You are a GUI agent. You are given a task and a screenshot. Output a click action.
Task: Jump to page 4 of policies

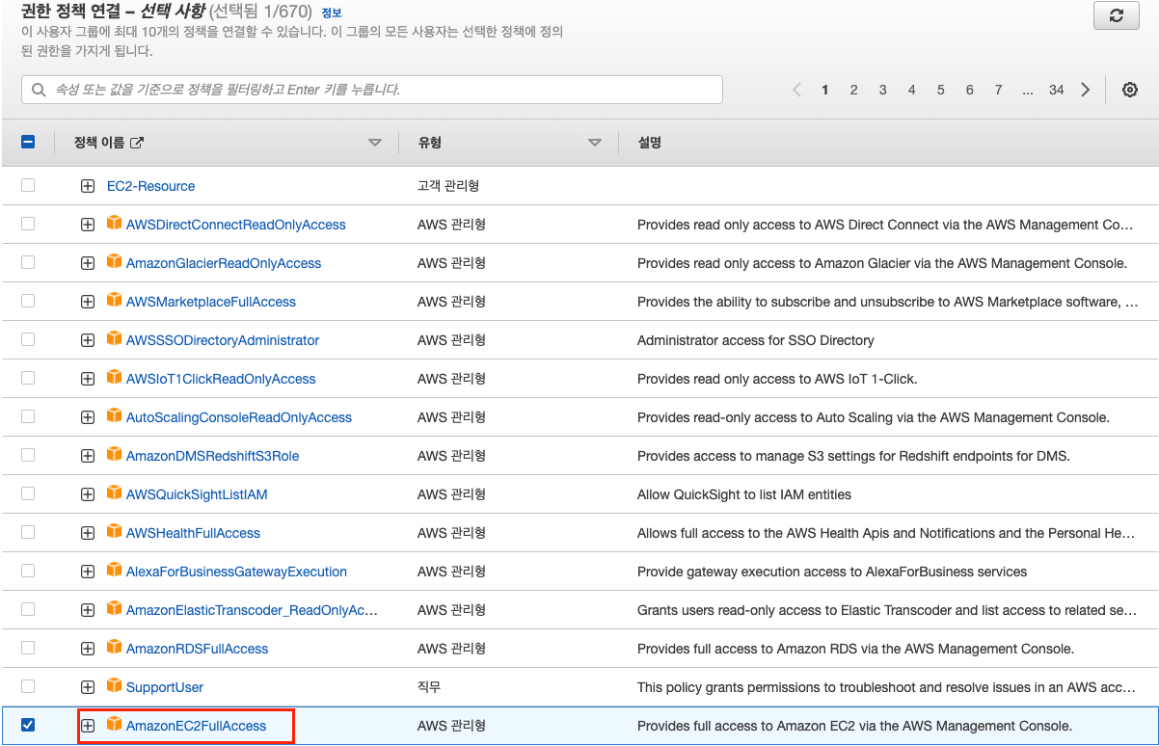point(911,90)
